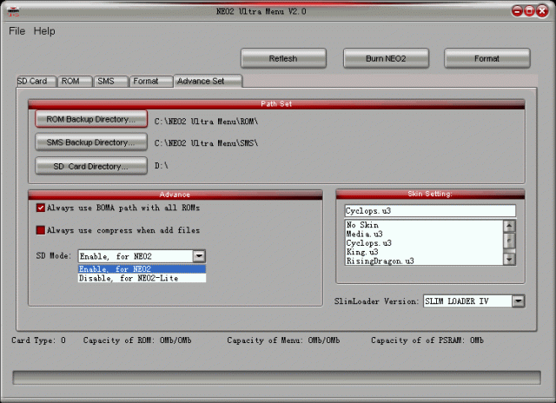Close the NEO2 Ultra Menu window
The width and height of the screenshot is (556, 403).
tap(542, 11)
